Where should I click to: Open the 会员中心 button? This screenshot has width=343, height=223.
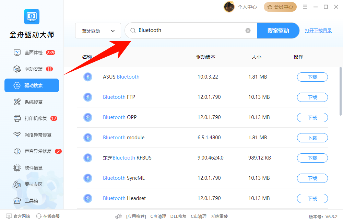pyautogui.click(x=280, y=7)
